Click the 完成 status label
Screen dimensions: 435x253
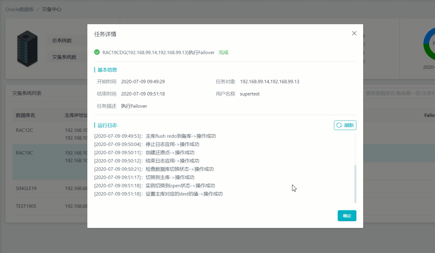click(223, 52)
